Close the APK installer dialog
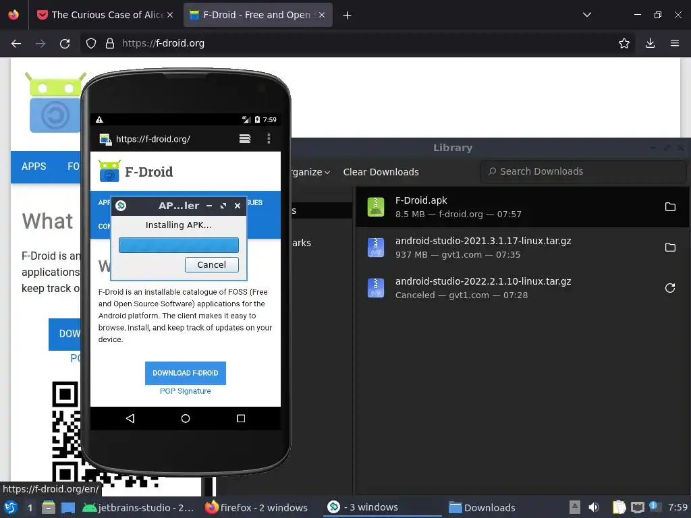The height and width of the screenshot is (518, 691). [x=238, y=206]
